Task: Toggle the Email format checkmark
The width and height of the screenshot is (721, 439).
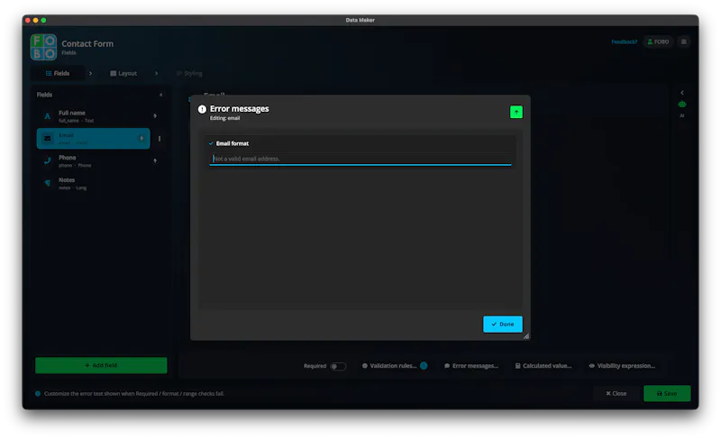Action: [x=211, y=143]
